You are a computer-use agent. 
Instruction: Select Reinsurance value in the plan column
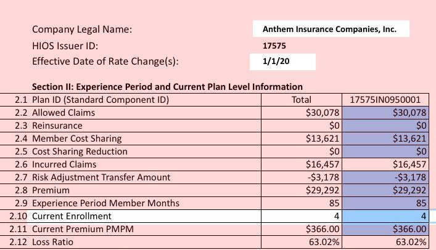point(385,126)
